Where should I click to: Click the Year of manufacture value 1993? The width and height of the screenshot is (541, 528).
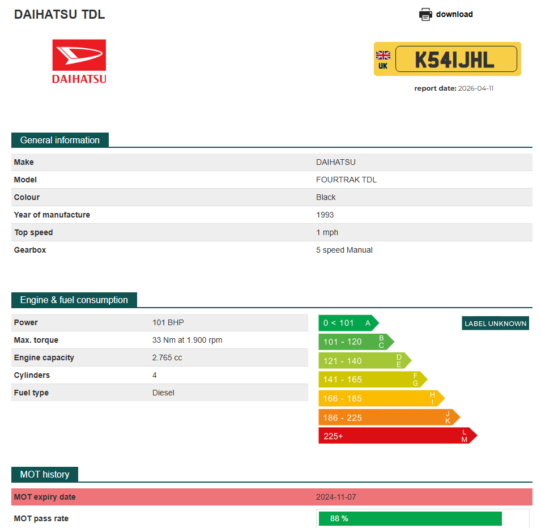[325, 215]
